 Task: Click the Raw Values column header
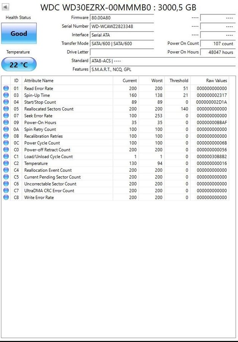[x=210, y=81]
